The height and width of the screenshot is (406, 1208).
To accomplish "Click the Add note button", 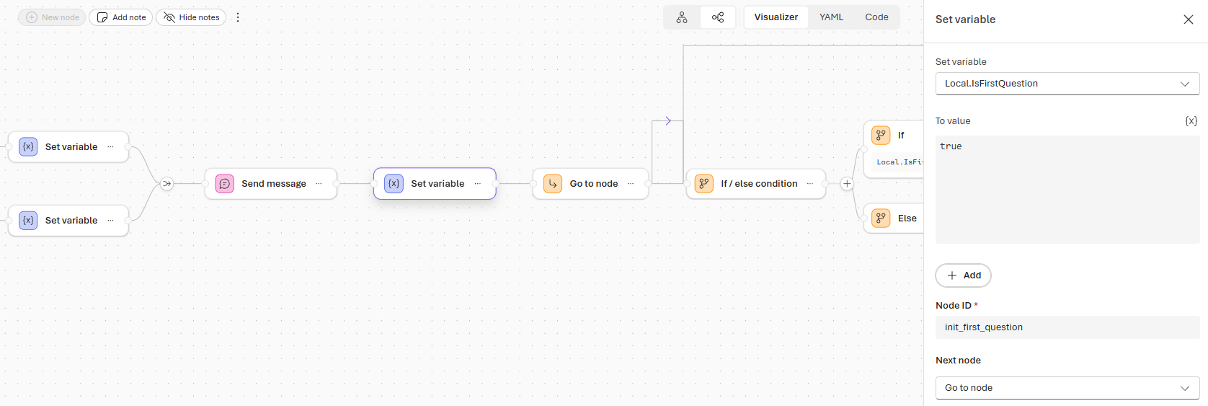I will [x=121, y=17].
